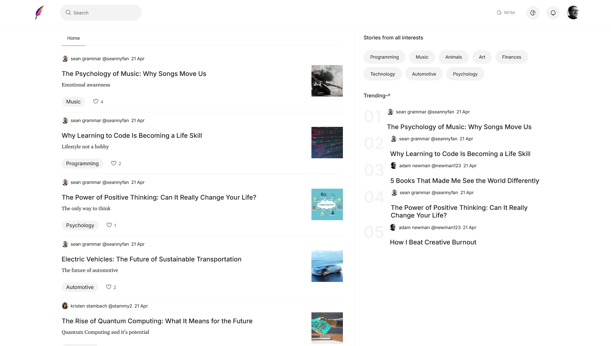Select the Animals interest chip
The height and width of the screenshot is (346, 611).
tap(453, 57)
